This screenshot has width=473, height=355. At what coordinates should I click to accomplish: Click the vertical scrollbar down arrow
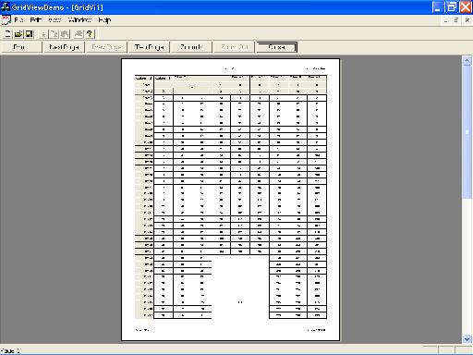[x=467, y=338]
